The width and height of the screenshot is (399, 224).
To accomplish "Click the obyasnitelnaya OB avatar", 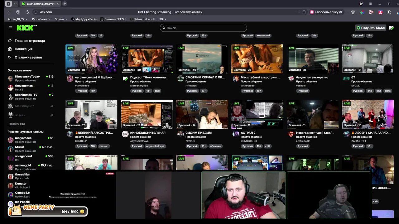I will click(125, 134).
